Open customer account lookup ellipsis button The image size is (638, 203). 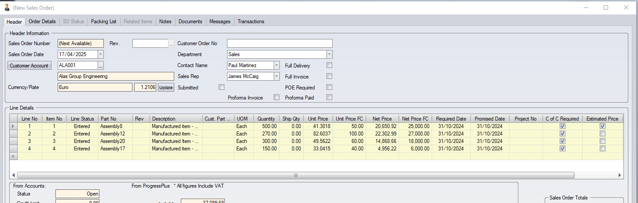tap(101, 65)
